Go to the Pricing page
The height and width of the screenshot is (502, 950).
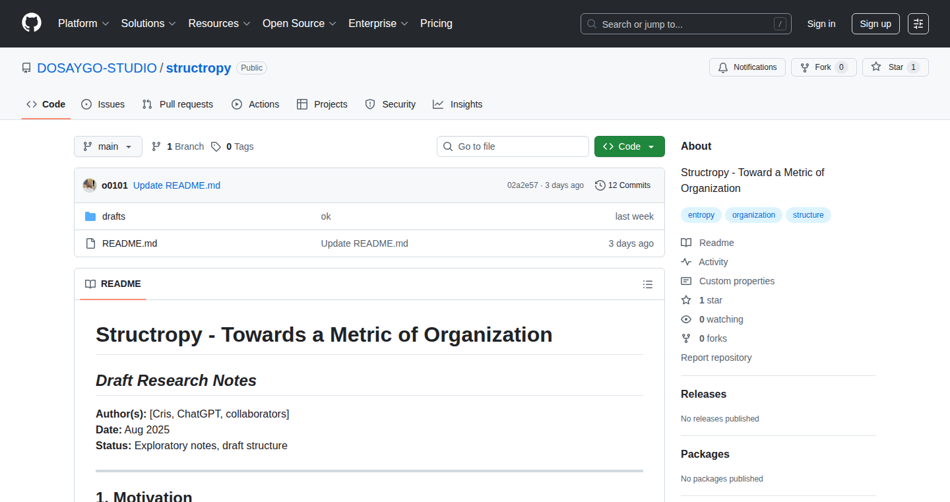(x=436, y=23)
